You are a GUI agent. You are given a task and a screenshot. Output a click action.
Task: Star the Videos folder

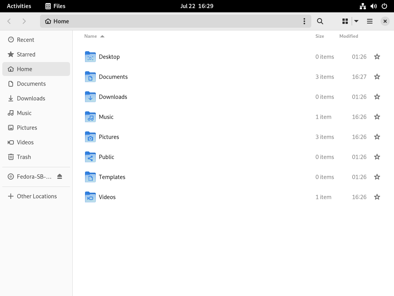click(377, 197)
